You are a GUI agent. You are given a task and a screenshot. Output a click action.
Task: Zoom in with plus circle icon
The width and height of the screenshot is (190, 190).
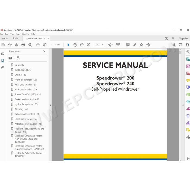88,45
